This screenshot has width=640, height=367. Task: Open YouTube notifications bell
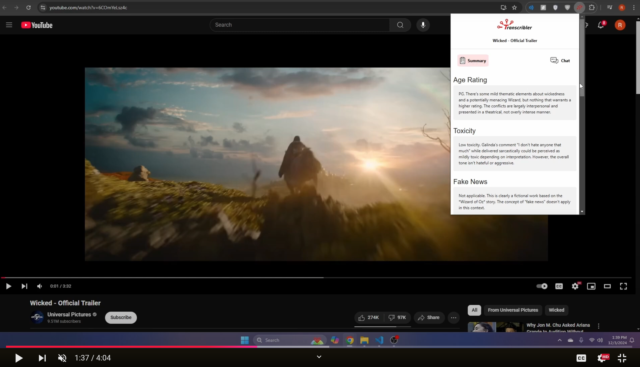[601, 25]
